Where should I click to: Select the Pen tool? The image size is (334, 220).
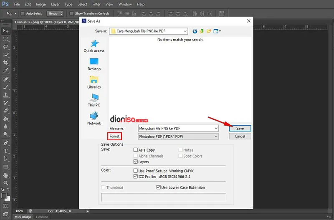coord(6,143)
